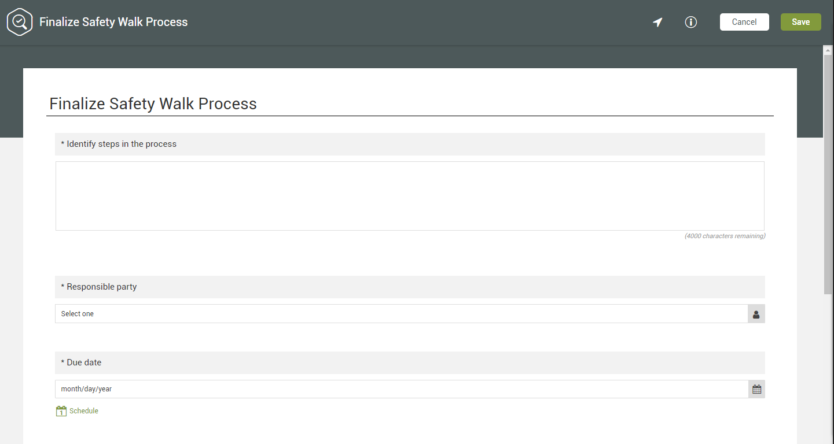Image resolution: width=834 pixels, height=444 pixels.
Task: Click the '4000 characters remaining' counter
Action: point(725,236)
